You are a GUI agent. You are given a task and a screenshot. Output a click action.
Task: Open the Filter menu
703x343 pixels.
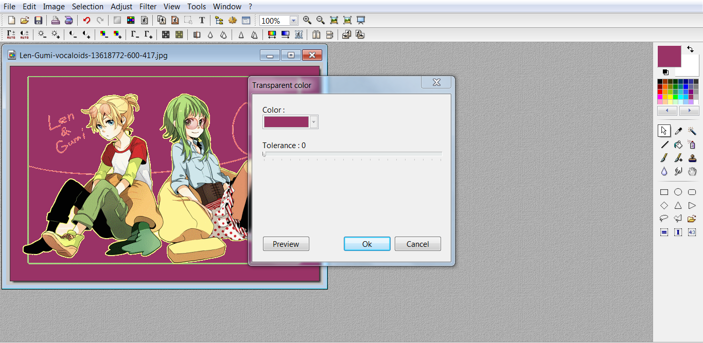(148, 7)
